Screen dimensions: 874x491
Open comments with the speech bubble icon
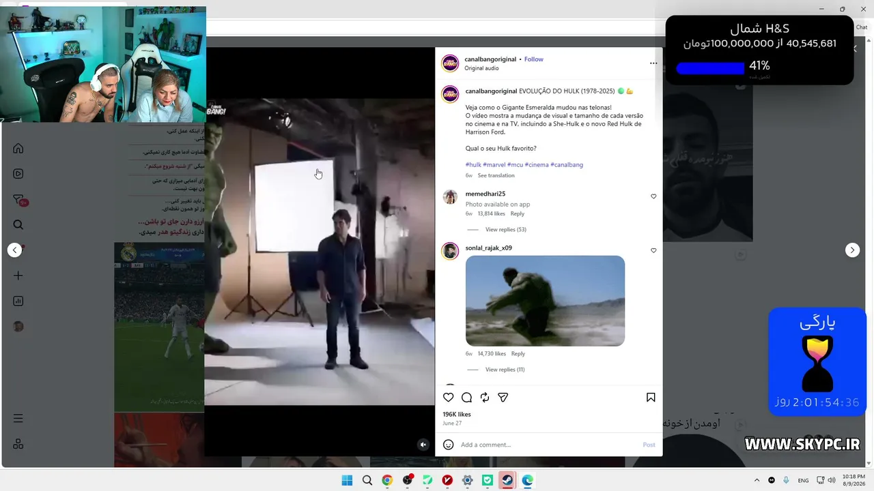466,398
